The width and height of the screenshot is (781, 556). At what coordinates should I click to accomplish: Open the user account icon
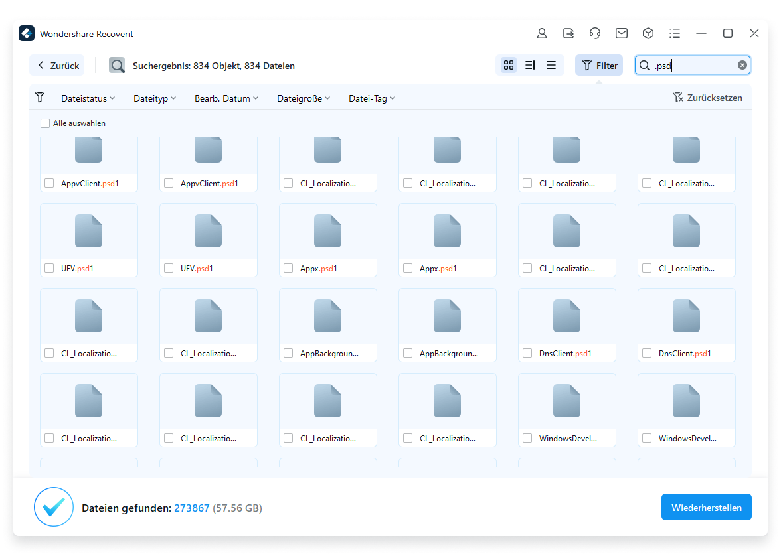[x=541, y=33]
